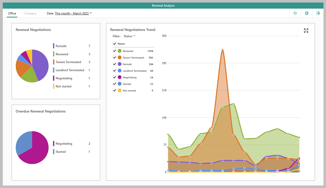This screenshot has width=326, height=188.
Task: Click the Name column header
Action: pos(121,44)
